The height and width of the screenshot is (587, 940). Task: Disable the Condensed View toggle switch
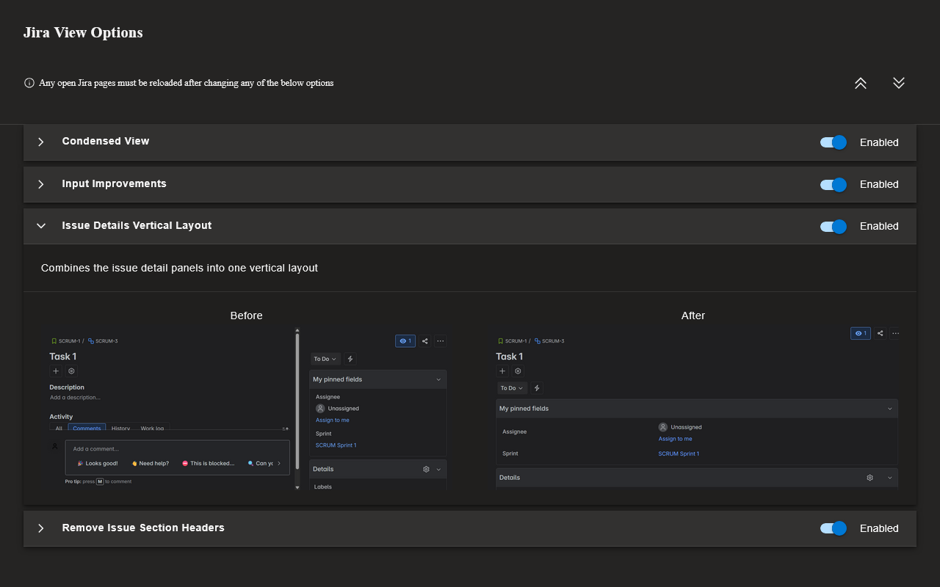pyautogui.click(x=834, y=142)
